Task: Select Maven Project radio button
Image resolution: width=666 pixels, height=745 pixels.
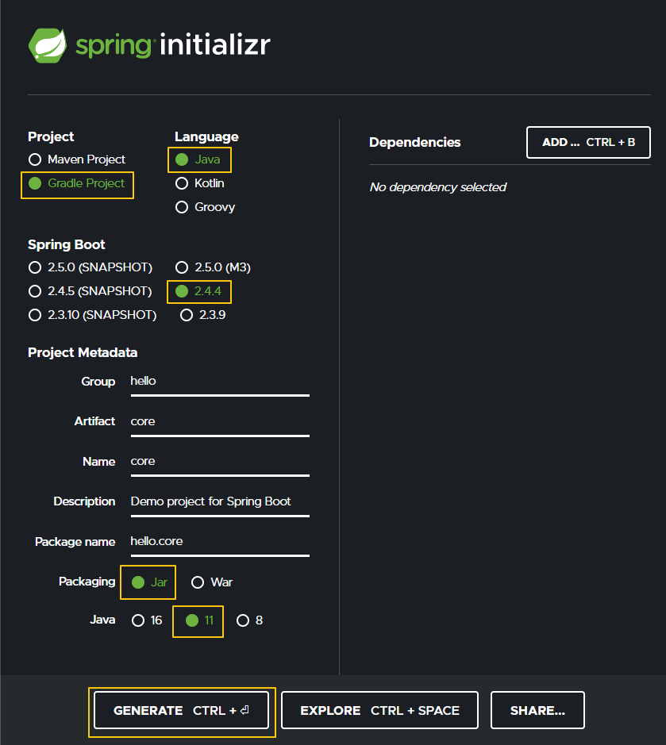Action: point(76,159)
